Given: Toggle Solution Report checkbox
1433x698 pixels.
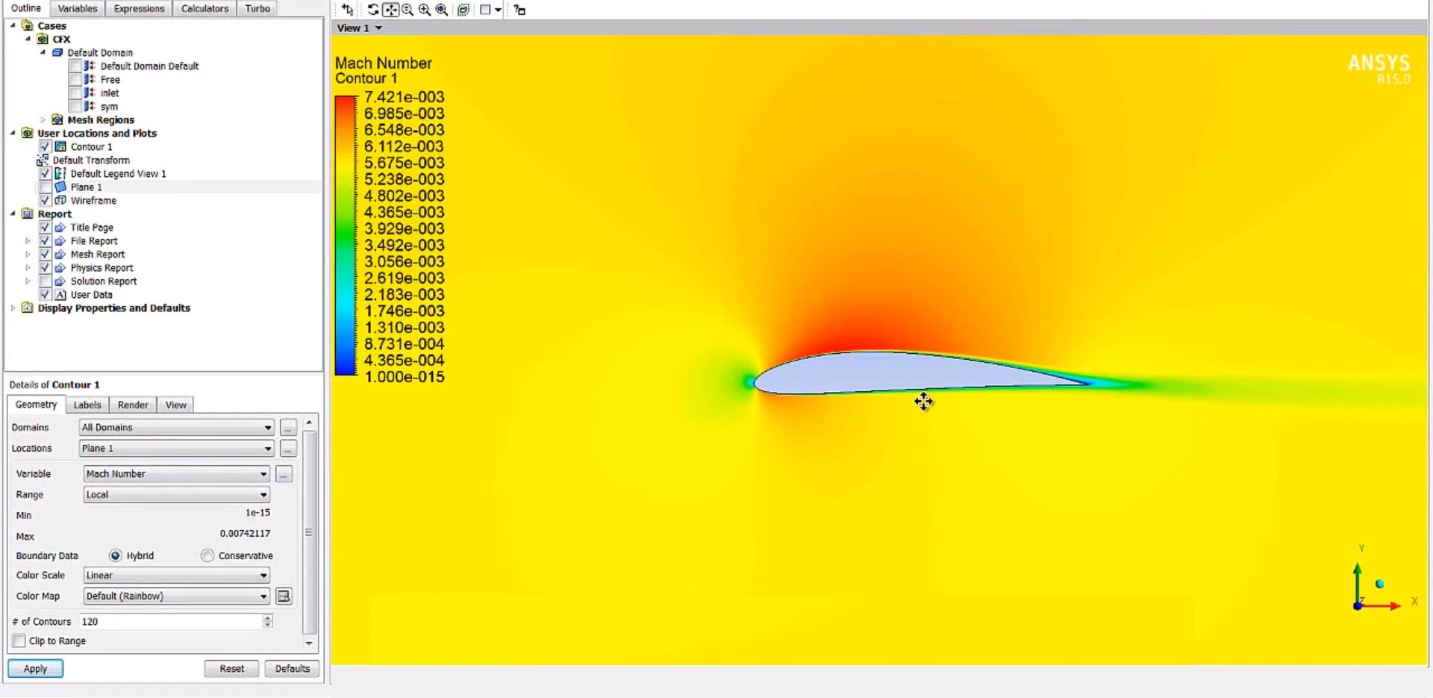Looking at the screenshot, I should click(45, 281).
